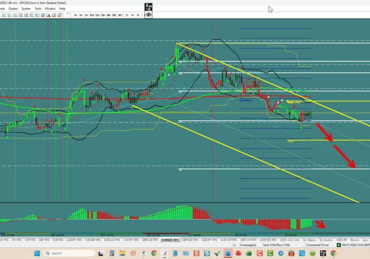Open the black SM4R taskbar icon

click(x=323, y=253)
